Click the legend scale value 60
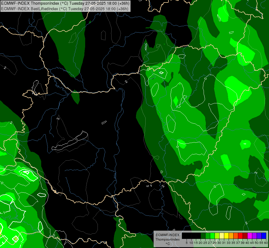Image resolution: width=269 pixels, height=248 pixels. click(266, 243)
